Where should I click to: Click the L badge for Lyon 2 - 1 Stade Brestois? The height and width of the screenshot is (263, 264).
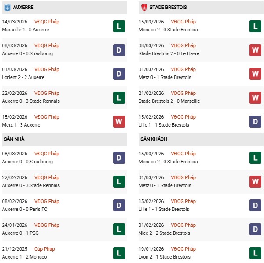click(x=255, y=253)
